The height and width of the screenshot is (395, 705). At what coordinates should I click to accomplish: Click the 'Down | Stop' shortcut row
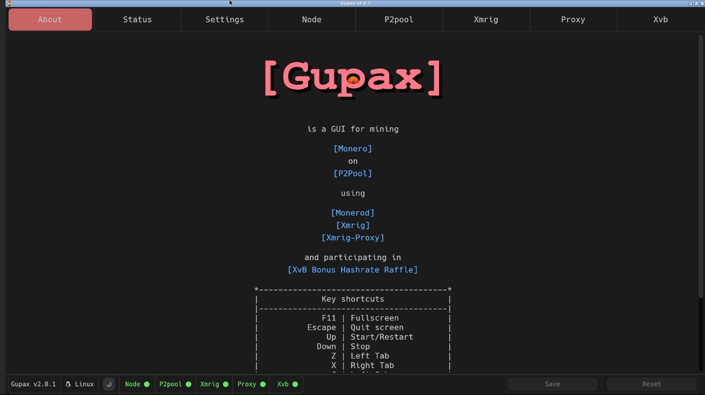(x=353, y=347)
